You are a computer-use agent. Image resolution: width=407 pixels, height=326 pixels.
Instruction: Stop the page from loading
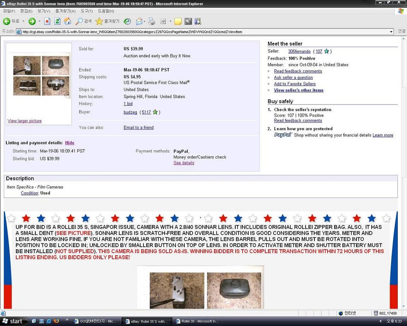pyautogui.click(x=47, y=21)
